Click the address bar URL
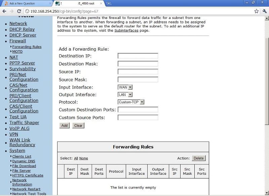The image size is (269, 196). click(64, 11)
